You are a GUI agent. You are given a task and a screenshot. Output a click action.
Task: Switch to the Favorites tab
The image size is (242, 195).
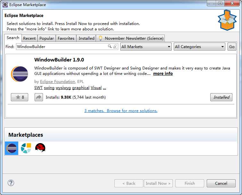click(66, 38)
